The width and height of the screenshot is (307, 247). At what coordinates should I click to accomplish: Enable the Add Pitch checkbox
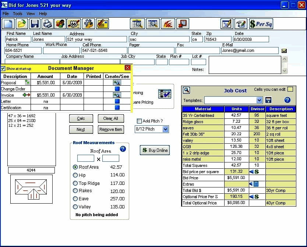(x=139, y=121)
